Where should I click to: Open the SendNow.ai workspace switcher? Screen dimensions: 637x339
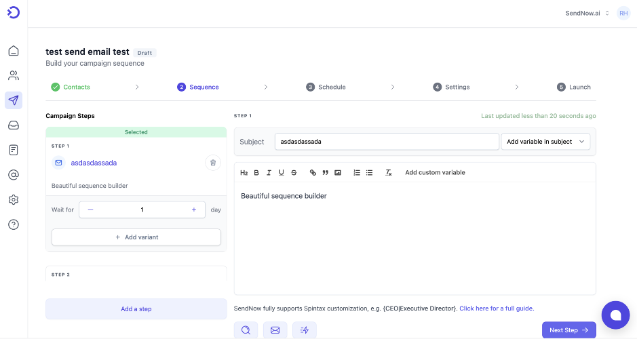587,13
